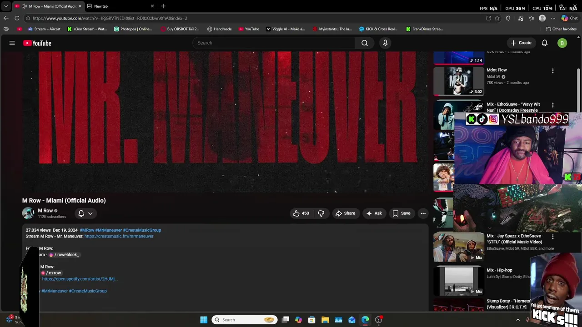The width and height of the screenshot is (582, 327).
Task: Mute the M Row tab audio icon
Action: [x=24, y=6]
